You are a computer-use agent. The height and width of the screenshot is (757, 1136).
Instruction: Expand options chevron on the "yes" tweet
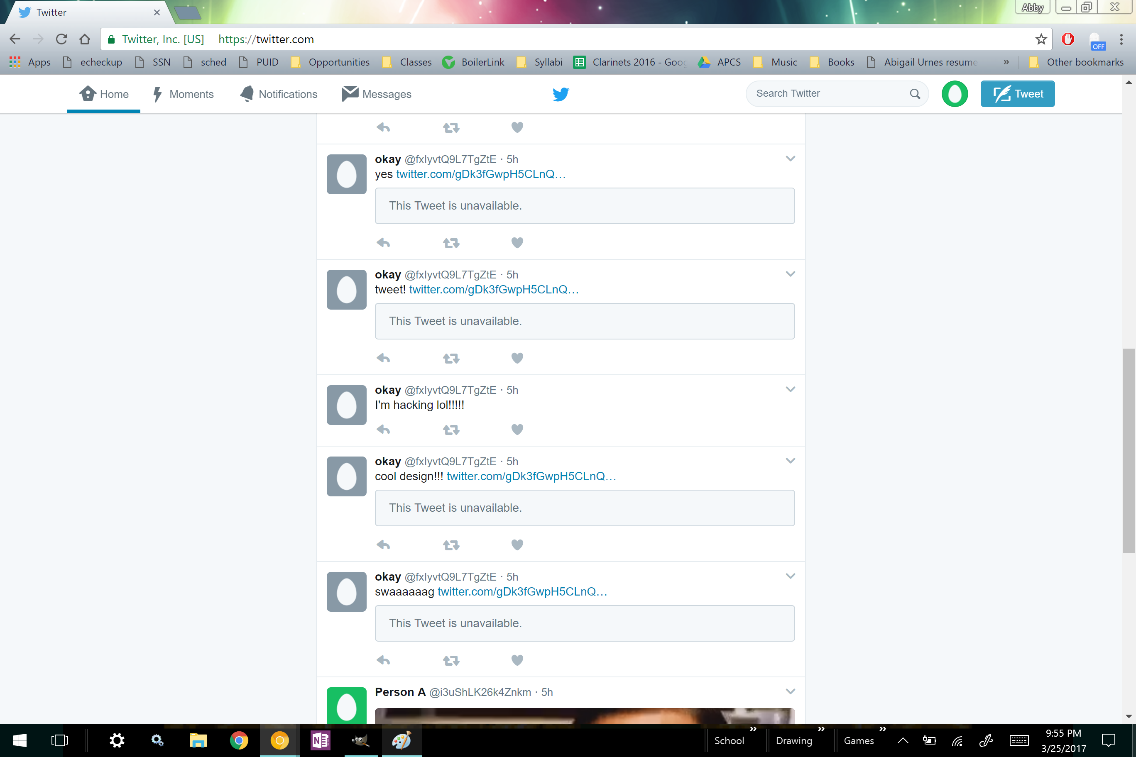coord(790,159)
